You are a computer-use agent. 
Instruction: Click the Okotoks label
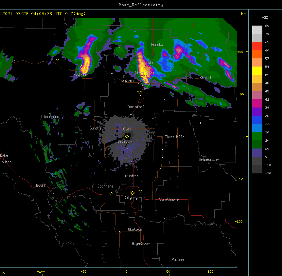(x=135, y=229)
